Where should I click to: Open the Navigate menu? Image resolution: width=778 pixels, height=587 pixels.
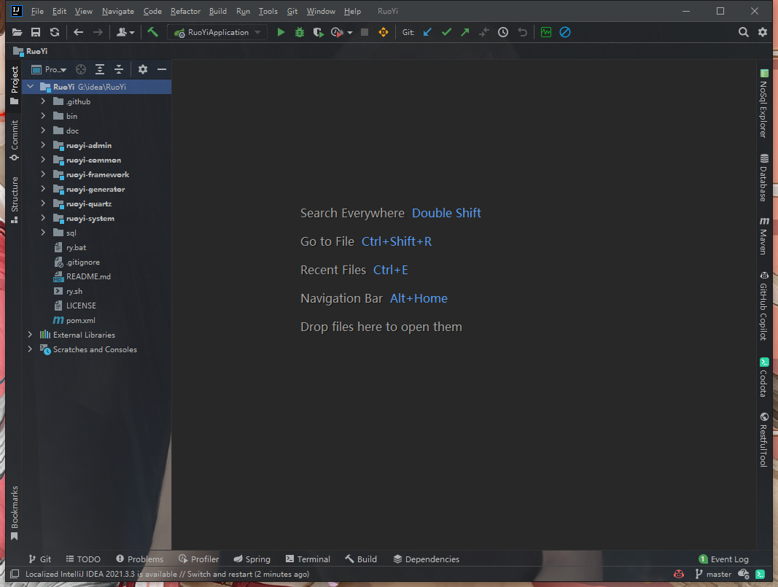[x=118, y=11]
